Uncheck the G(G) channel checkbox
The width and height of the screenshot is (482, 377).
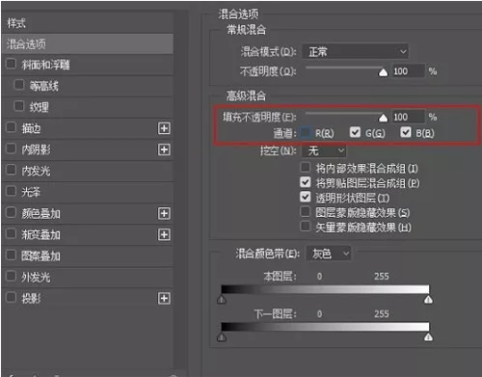pyautogui.click(x=355, y=132)
